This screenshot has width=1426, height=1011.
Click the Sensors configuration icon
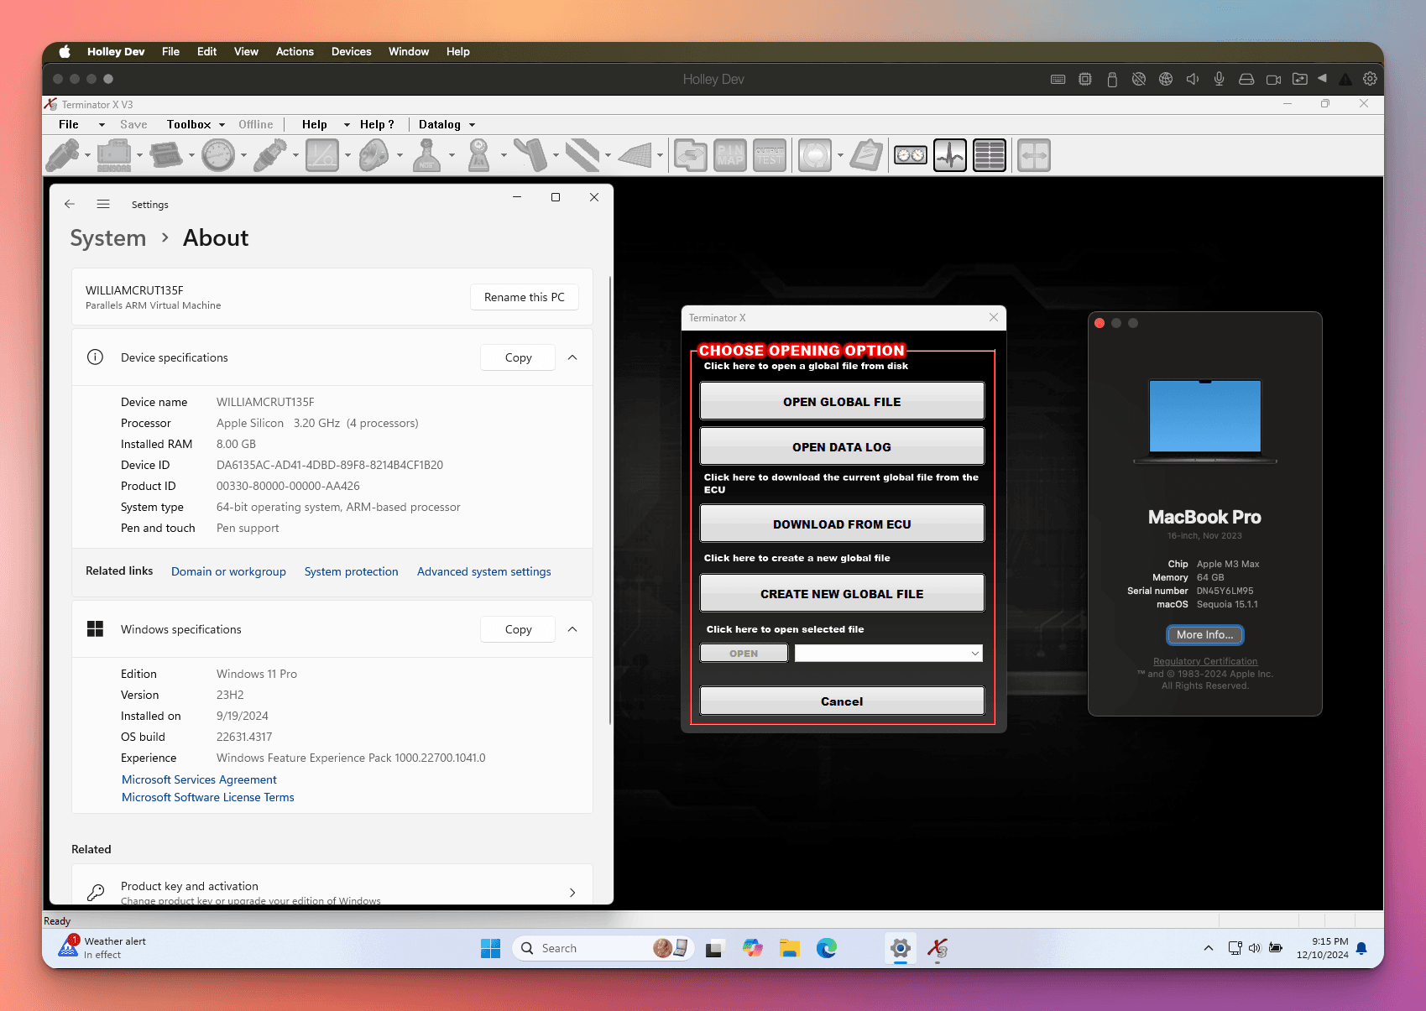point(115,155)
